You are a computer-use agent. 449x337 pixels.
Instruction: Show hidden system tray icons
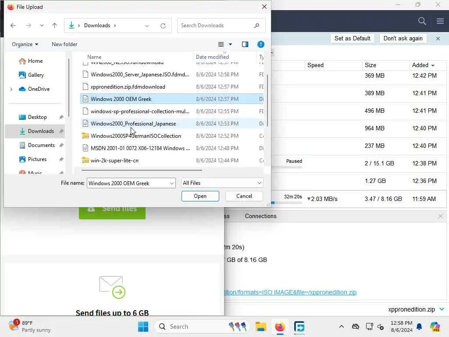pos(341,326)
